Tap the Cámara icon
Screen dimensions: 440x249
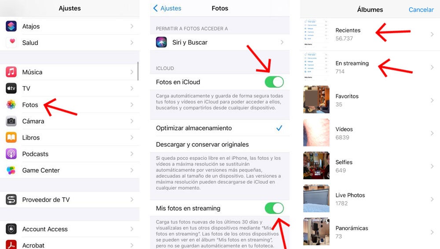[11, 121]
